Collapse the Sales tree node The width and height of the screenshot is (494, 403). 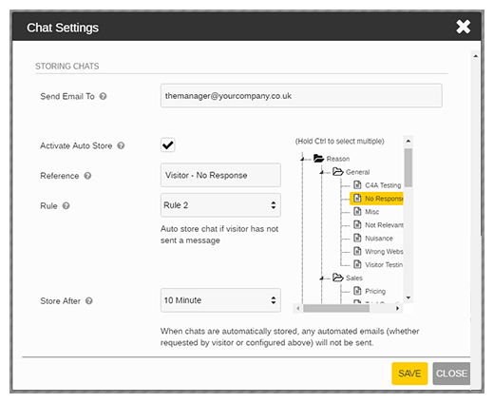coord(322,278)
